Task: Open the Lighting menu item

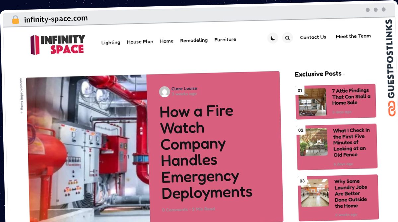Action: pyautogui.click(x=111, y=42)
